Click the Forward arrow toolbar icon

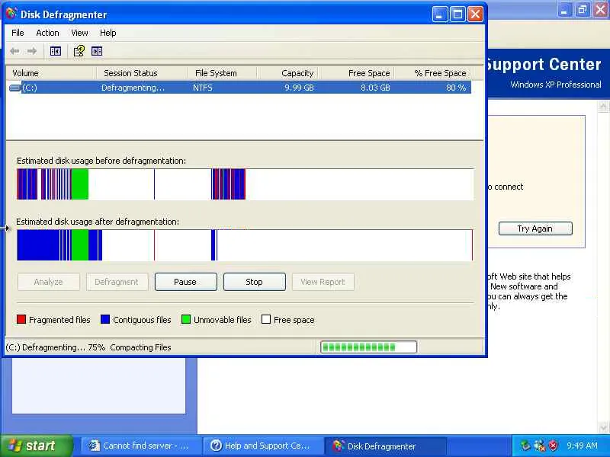[32, 51]
